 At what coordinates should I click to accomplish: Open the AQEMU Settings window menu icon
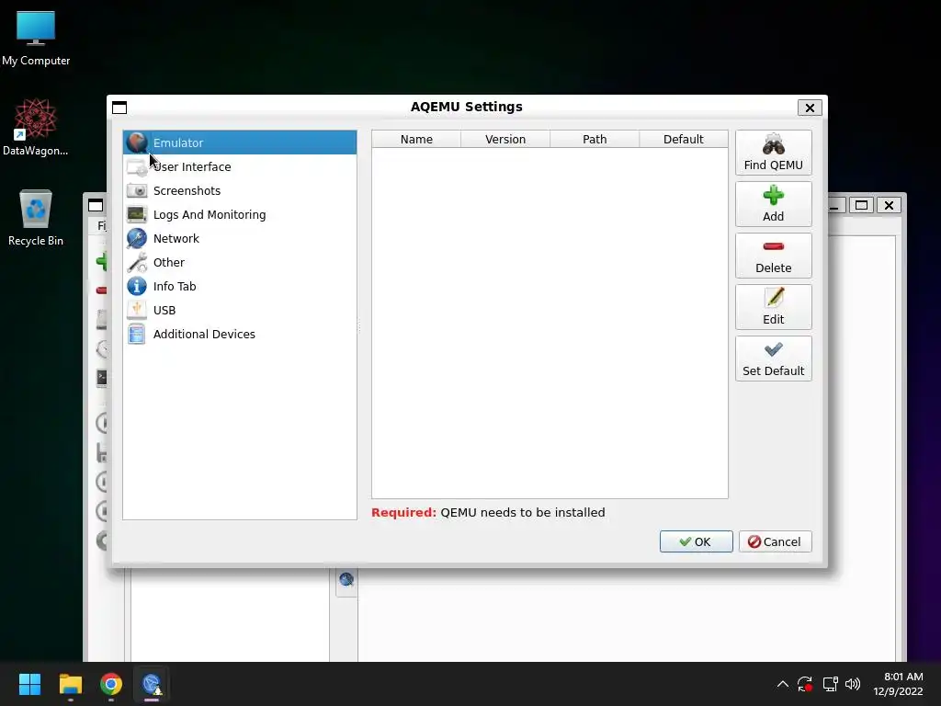click(119, 108)
